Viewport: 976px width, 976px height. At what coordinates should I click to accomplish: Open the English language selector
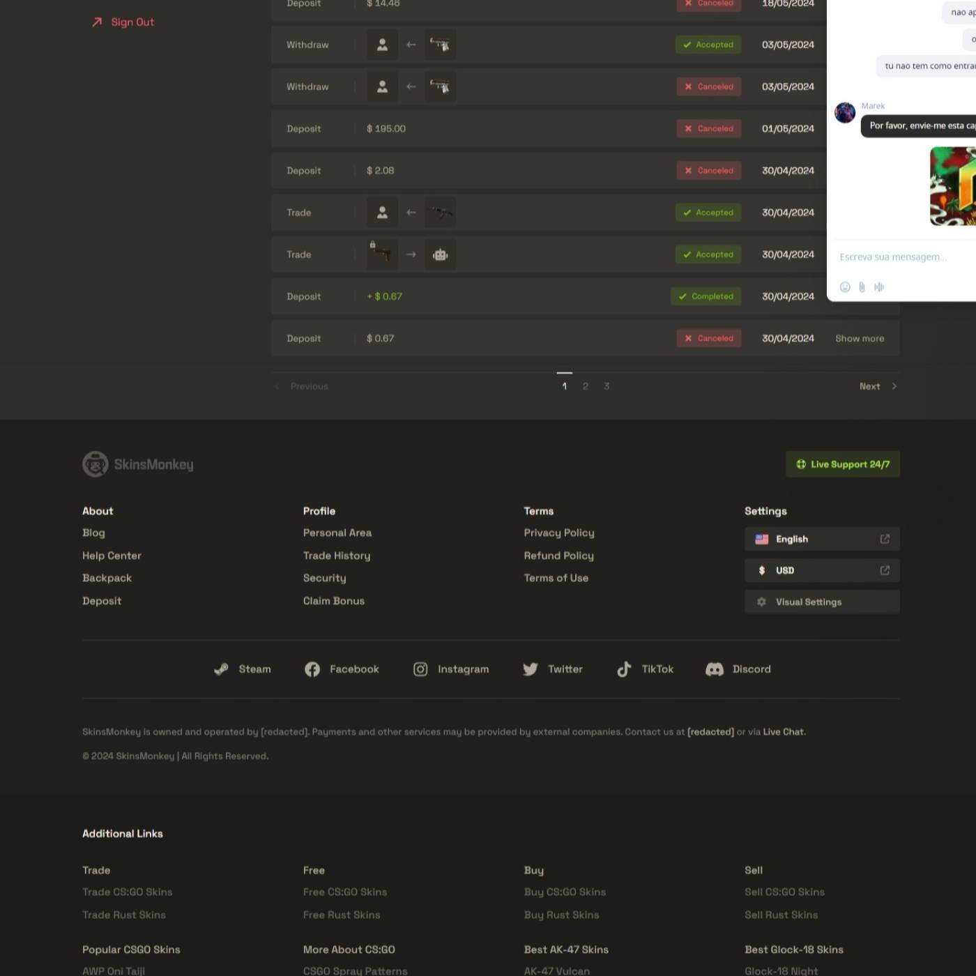(x=821, y=539)
